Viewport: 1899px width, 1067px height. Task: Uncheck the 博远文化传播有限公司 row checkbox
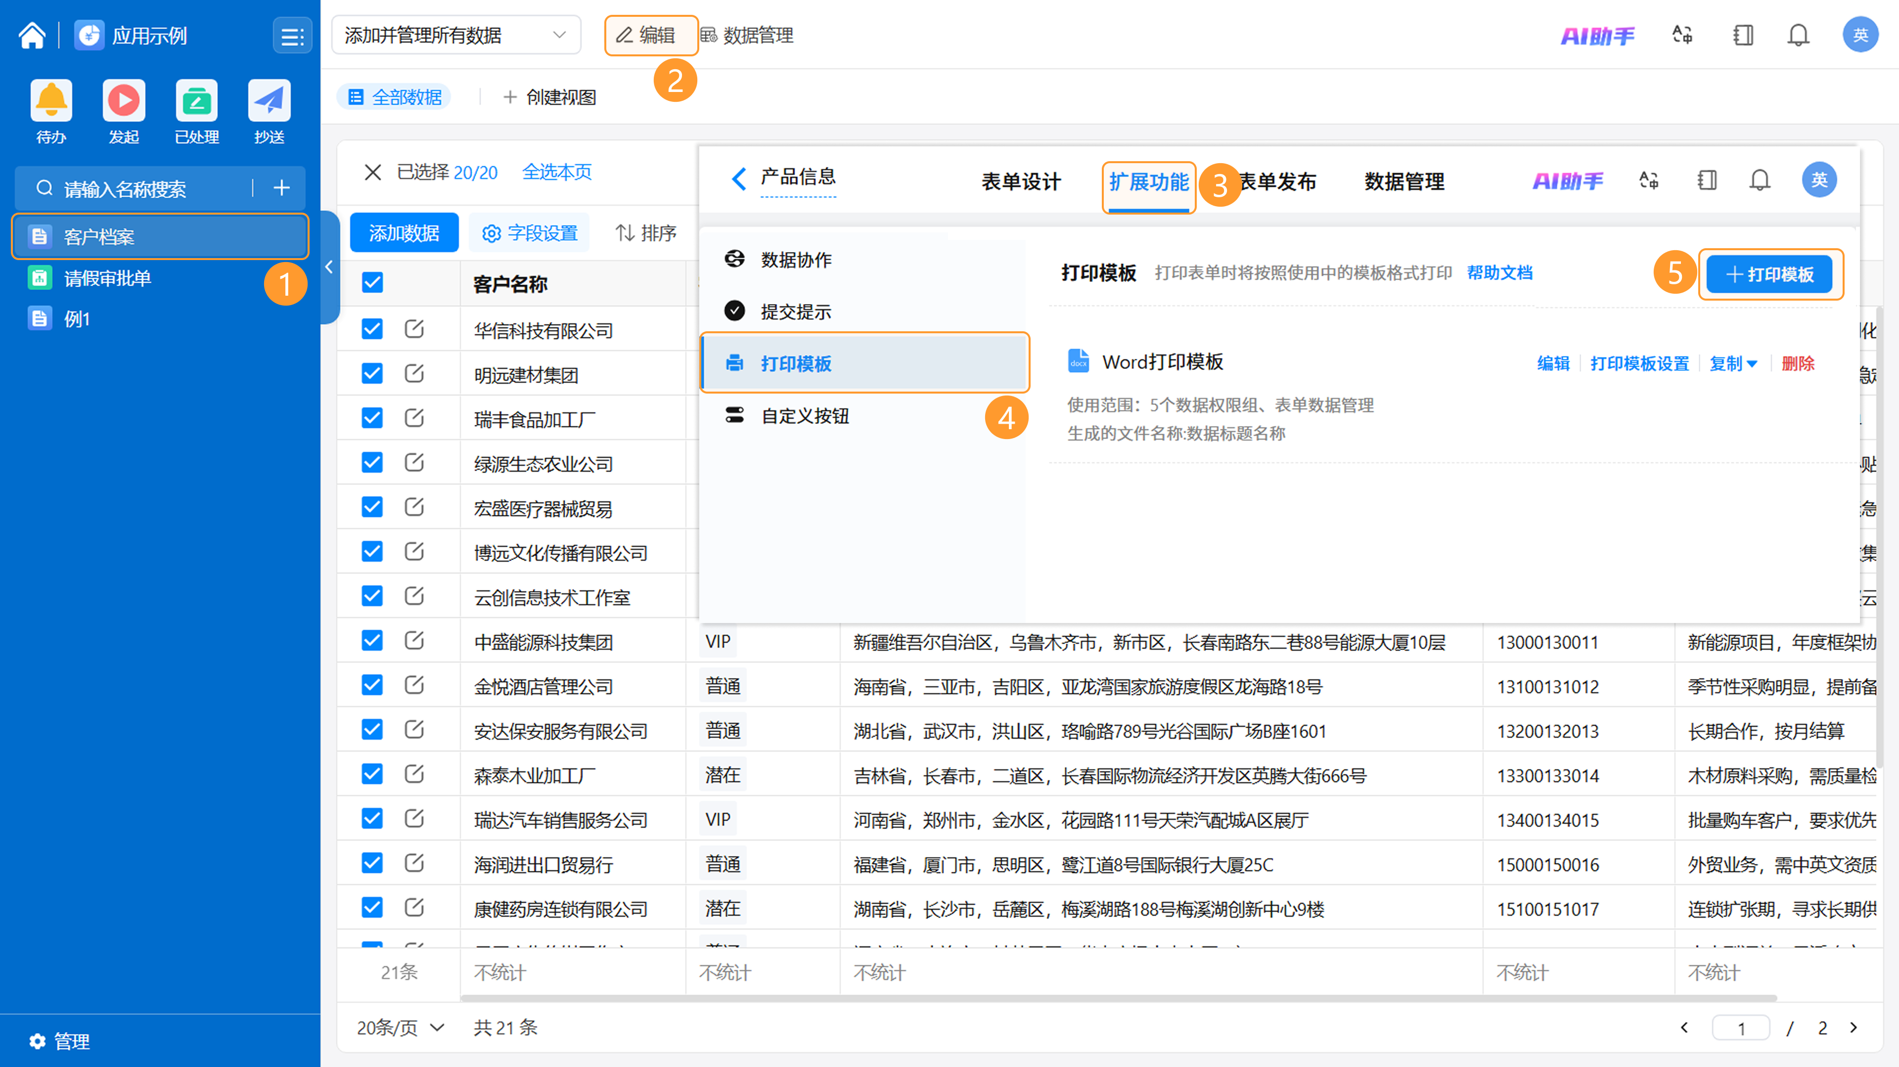[x=372, y=551]
